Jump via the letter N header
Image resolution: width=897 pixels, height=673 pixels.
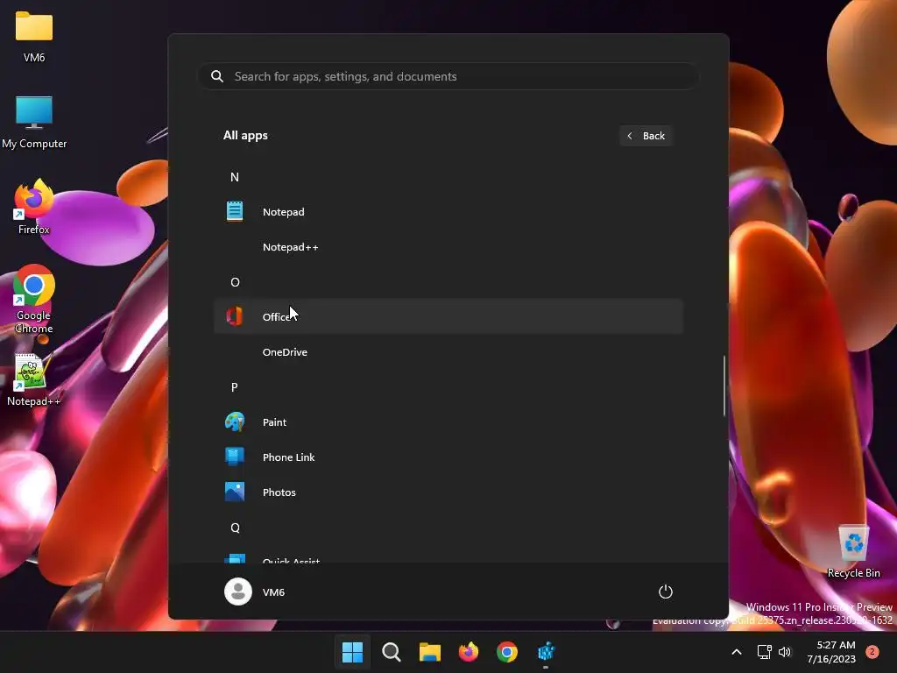pos(235,177)
